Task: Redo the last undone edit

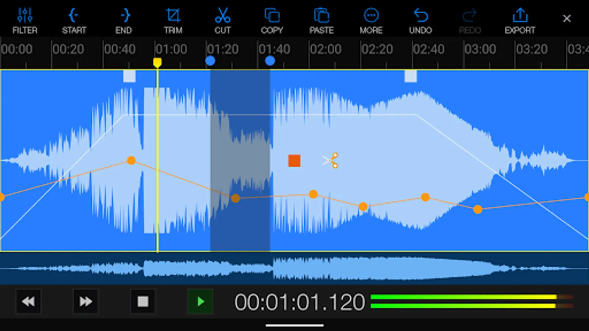Action: pos(470,21)
